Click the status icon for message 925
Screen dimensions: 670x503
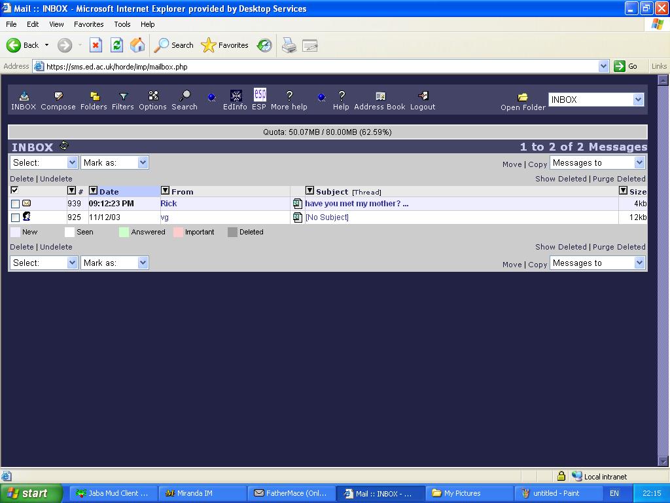(26, 216)
